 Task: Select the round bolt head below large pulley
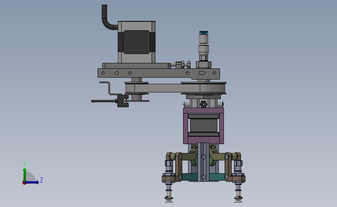tap(204, 104)
